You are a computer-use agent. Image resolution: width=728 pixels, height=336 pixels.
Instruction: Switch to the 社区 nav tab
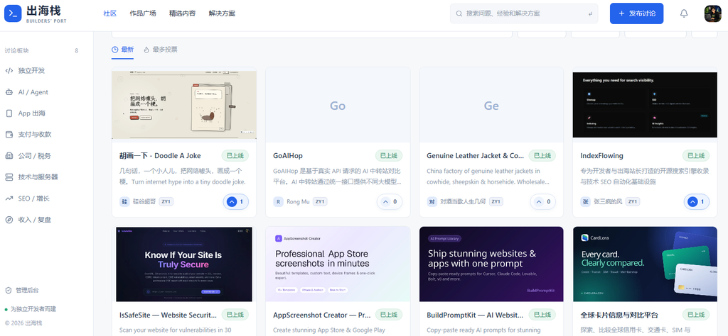[x=109, y=13]
